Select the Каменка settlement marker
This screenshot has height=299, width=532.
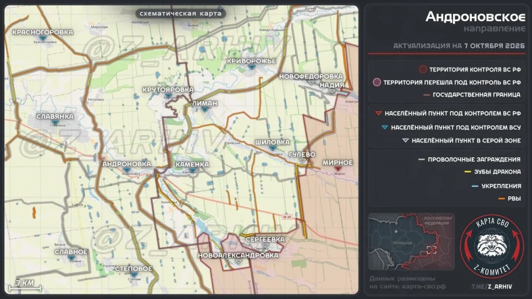pyautogui.click(x=192, y=170)
